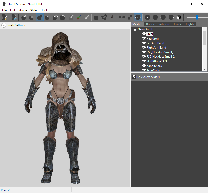The height and width of the screenshot is (193, 208).
Task: Select the Inflate brush tool
Action: point(40,17)
